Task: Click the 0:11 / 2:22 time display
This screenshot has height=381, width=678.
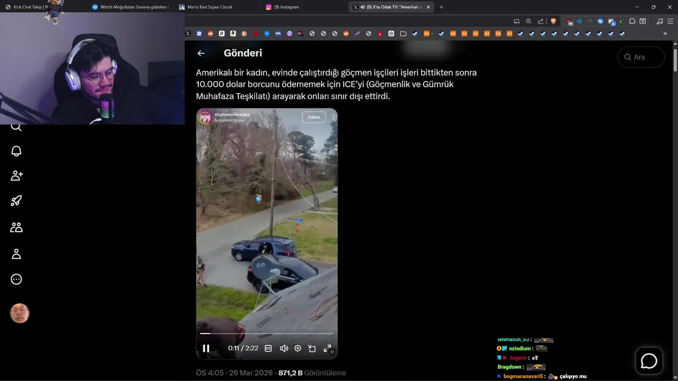Action: click(243, 348)
